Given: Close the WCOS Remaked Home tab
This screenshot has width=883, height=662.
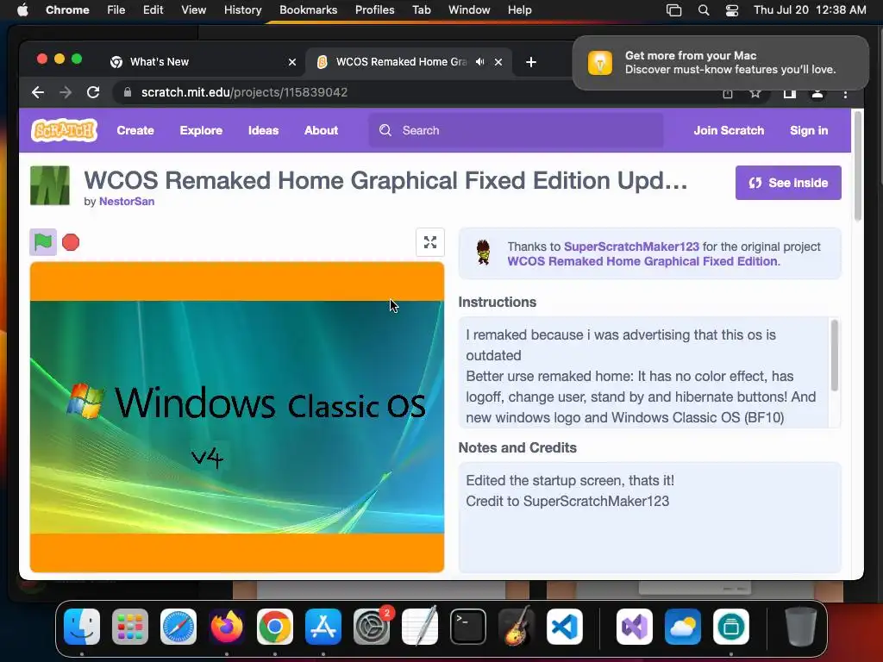Looking at the screenshot, I should tap(498, 62).
